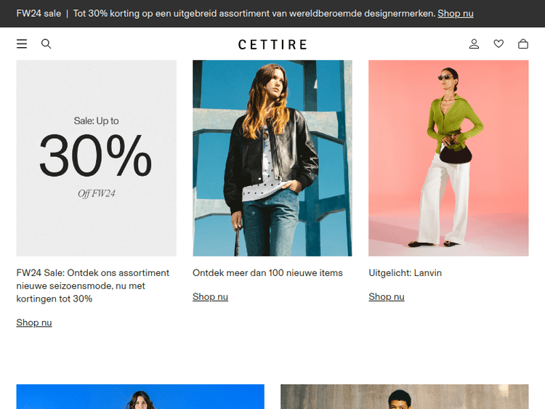Viewport: 545px width, 409px height.
Task: Click Shop nu under 100 nieuwe items
Action: pyautogui.click(x=210, y=296)
